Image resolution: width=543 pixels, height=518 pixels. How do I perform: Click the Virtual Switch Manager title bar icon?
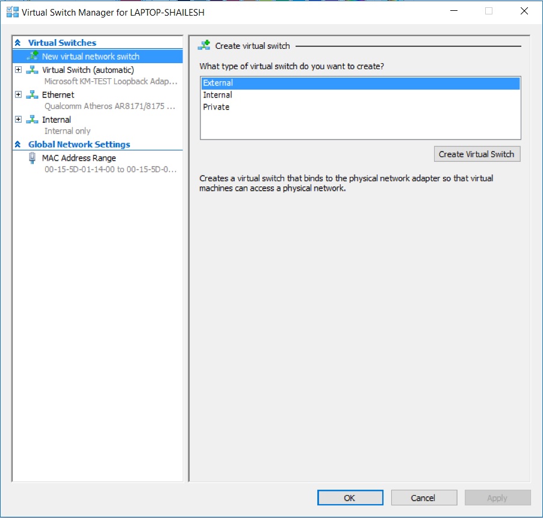(13, 12)
